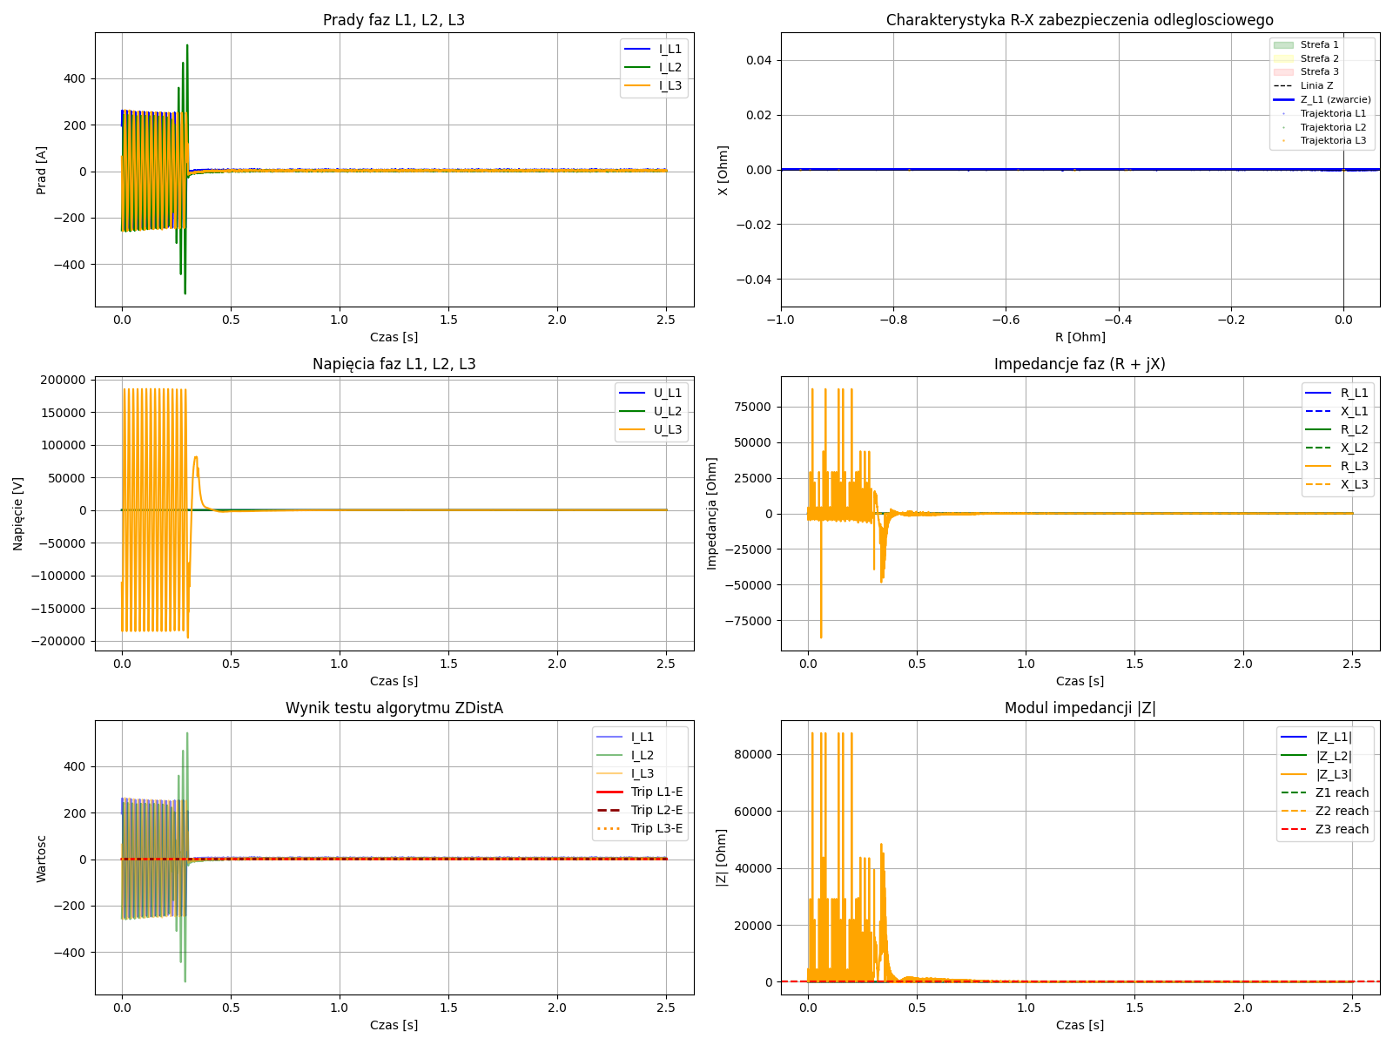Click the "R [Ohm]" x-axis label

point(1080,337)
